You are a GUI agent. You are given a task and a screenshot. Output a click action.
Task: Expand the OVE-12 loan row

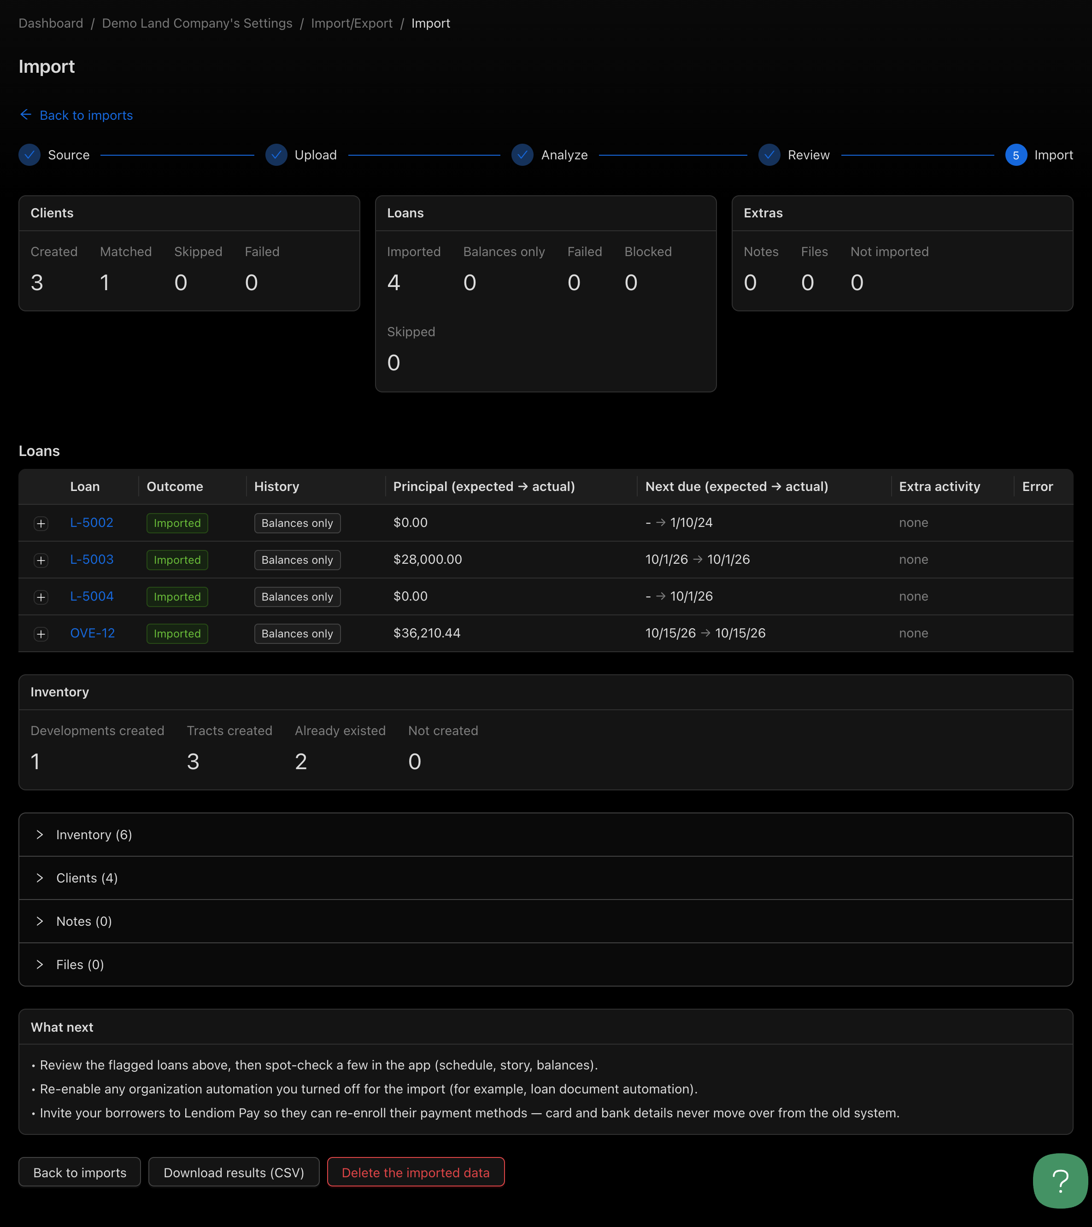tap(41, 634)
